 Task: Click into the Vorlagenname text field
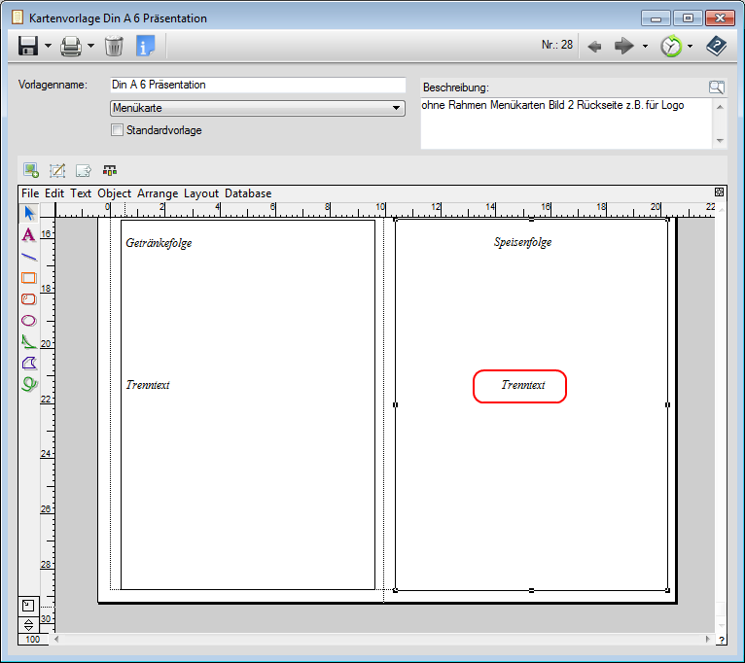coord(258,86)
